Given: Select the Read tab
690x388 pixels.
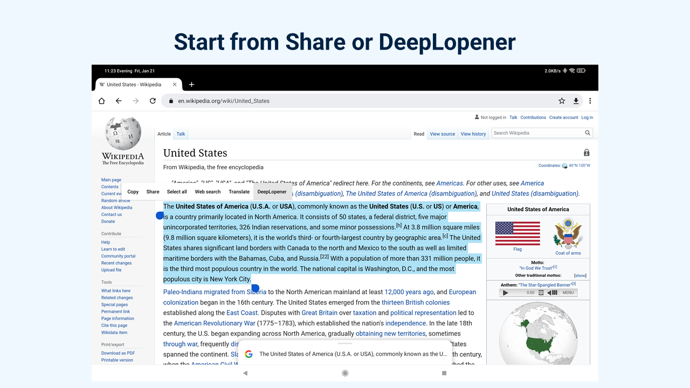Looking at the screenshot, I should coord(419,134).
